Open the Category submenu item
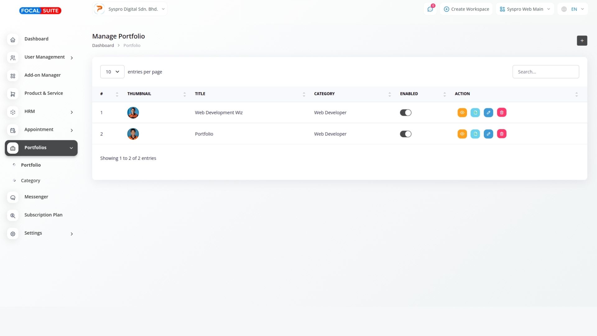 pos(30,181)
